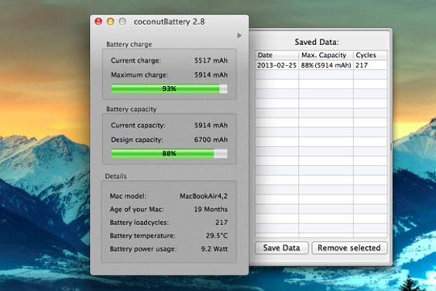Image resolution: width=436 pixels, height=291 pixels.
Task: Click the Remove selected button
Action: (x=349, y=248)
